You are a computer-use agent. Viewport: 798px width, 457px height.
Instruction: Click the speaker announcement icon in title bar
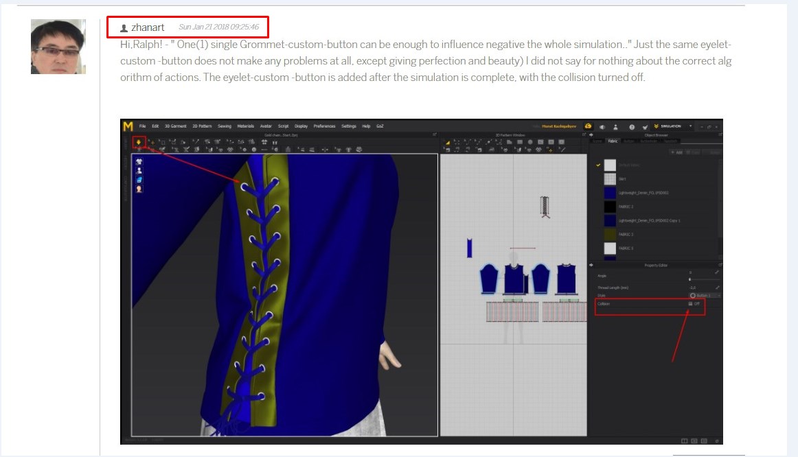pyautogui.click(x=602, y=126)
